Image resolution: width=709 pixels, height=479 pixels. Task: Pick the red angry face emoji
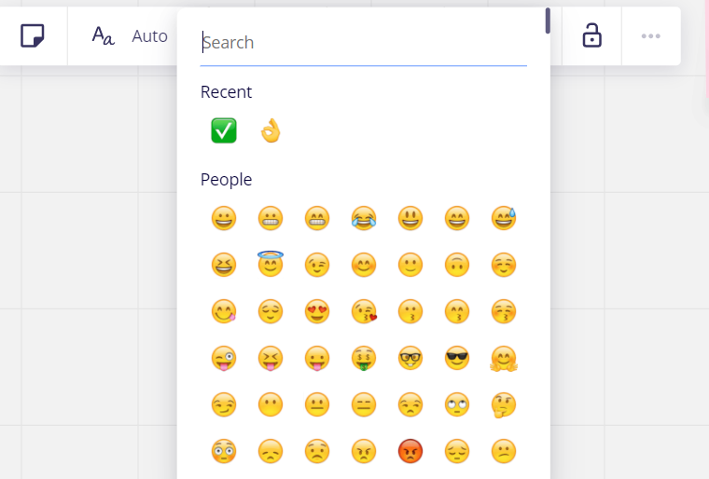(410, 451)
